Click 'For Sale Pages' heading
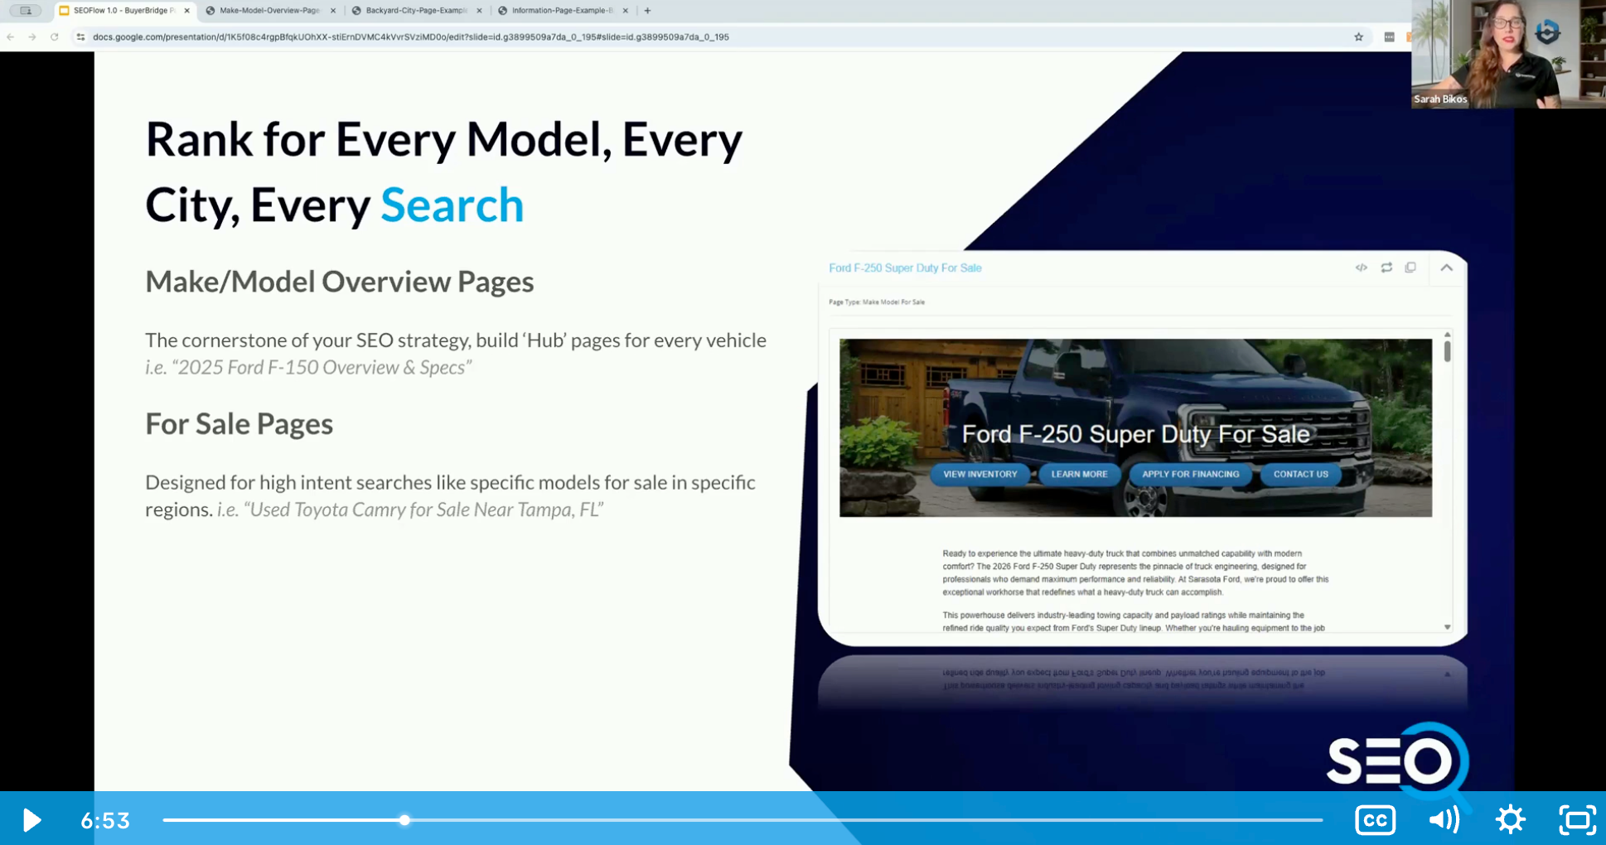The image size is (1606, 845). pos(239,424)
